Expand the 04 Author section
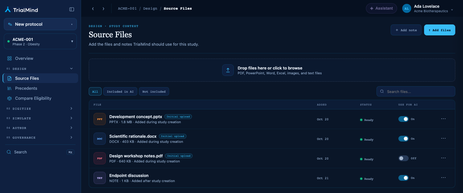The width and height of the screenshot is (463, 193). [71, 128]
